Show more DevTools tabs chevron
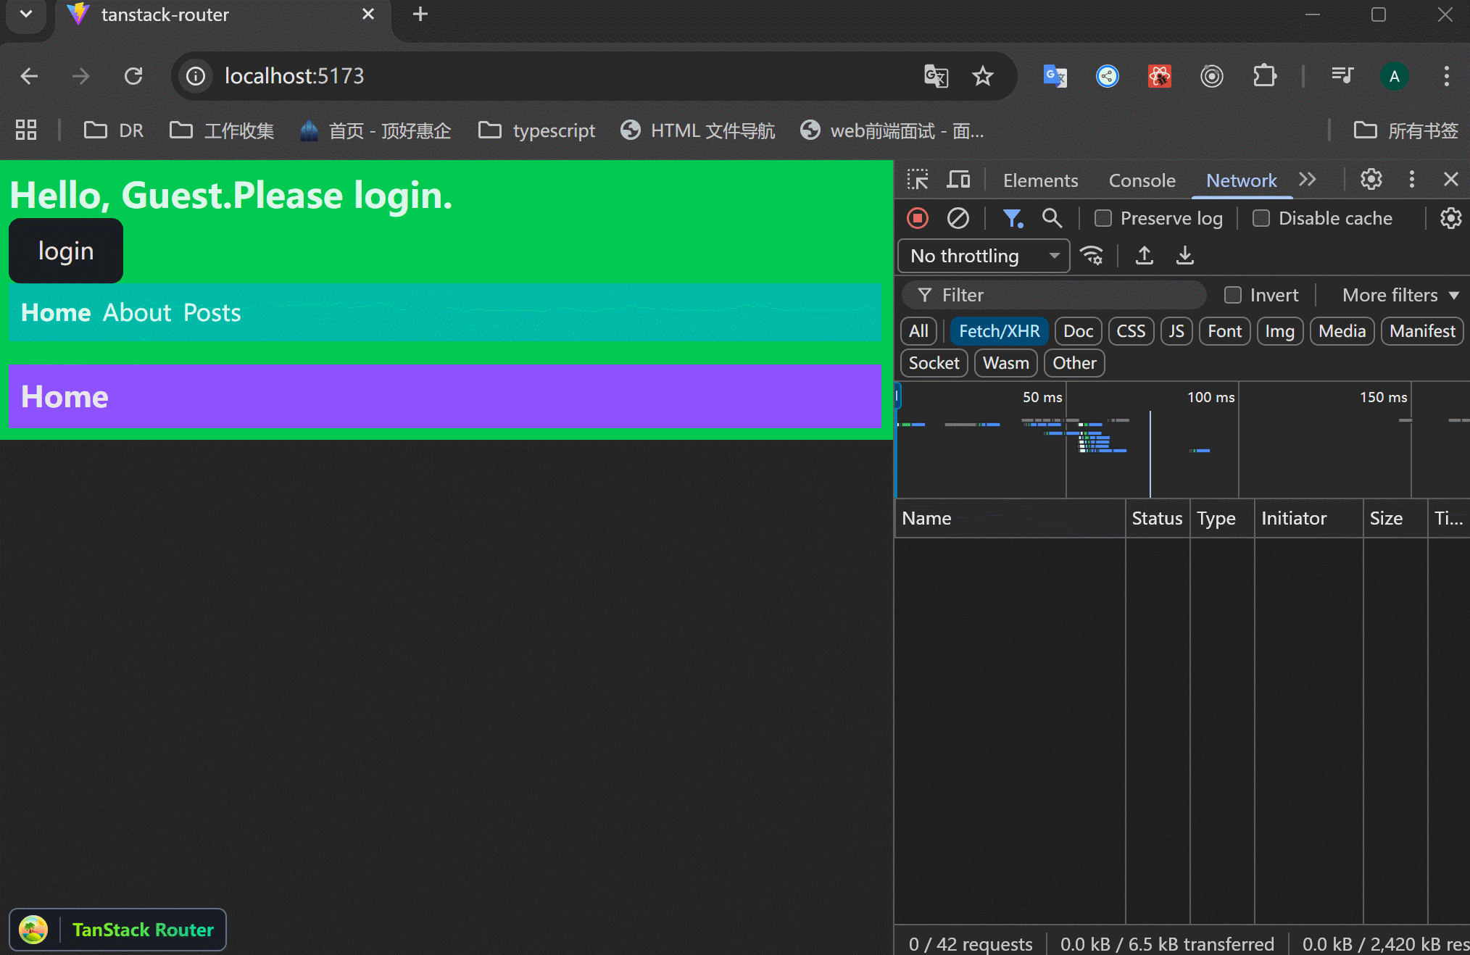 point(1308,180)
